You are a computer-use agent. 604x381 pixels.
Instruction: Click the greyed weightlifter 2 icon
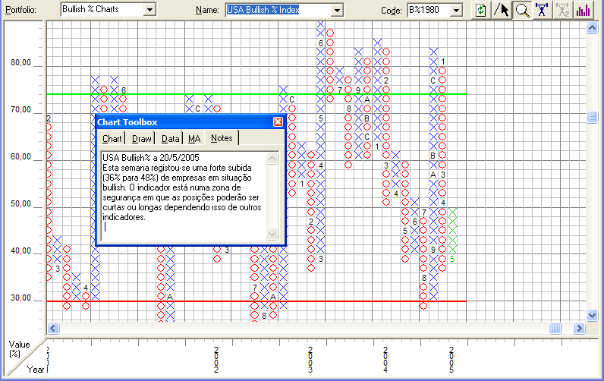[563, 10]
